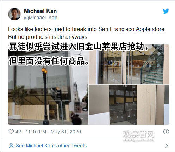Click the wooden board panel in bottom-right photo
This screenshot has width=175, height=152.
coord(146,105)
